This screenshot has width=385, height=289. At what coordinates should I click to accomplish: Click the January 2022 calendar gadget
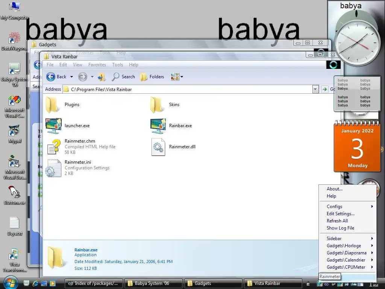click(x=357, y=147)
